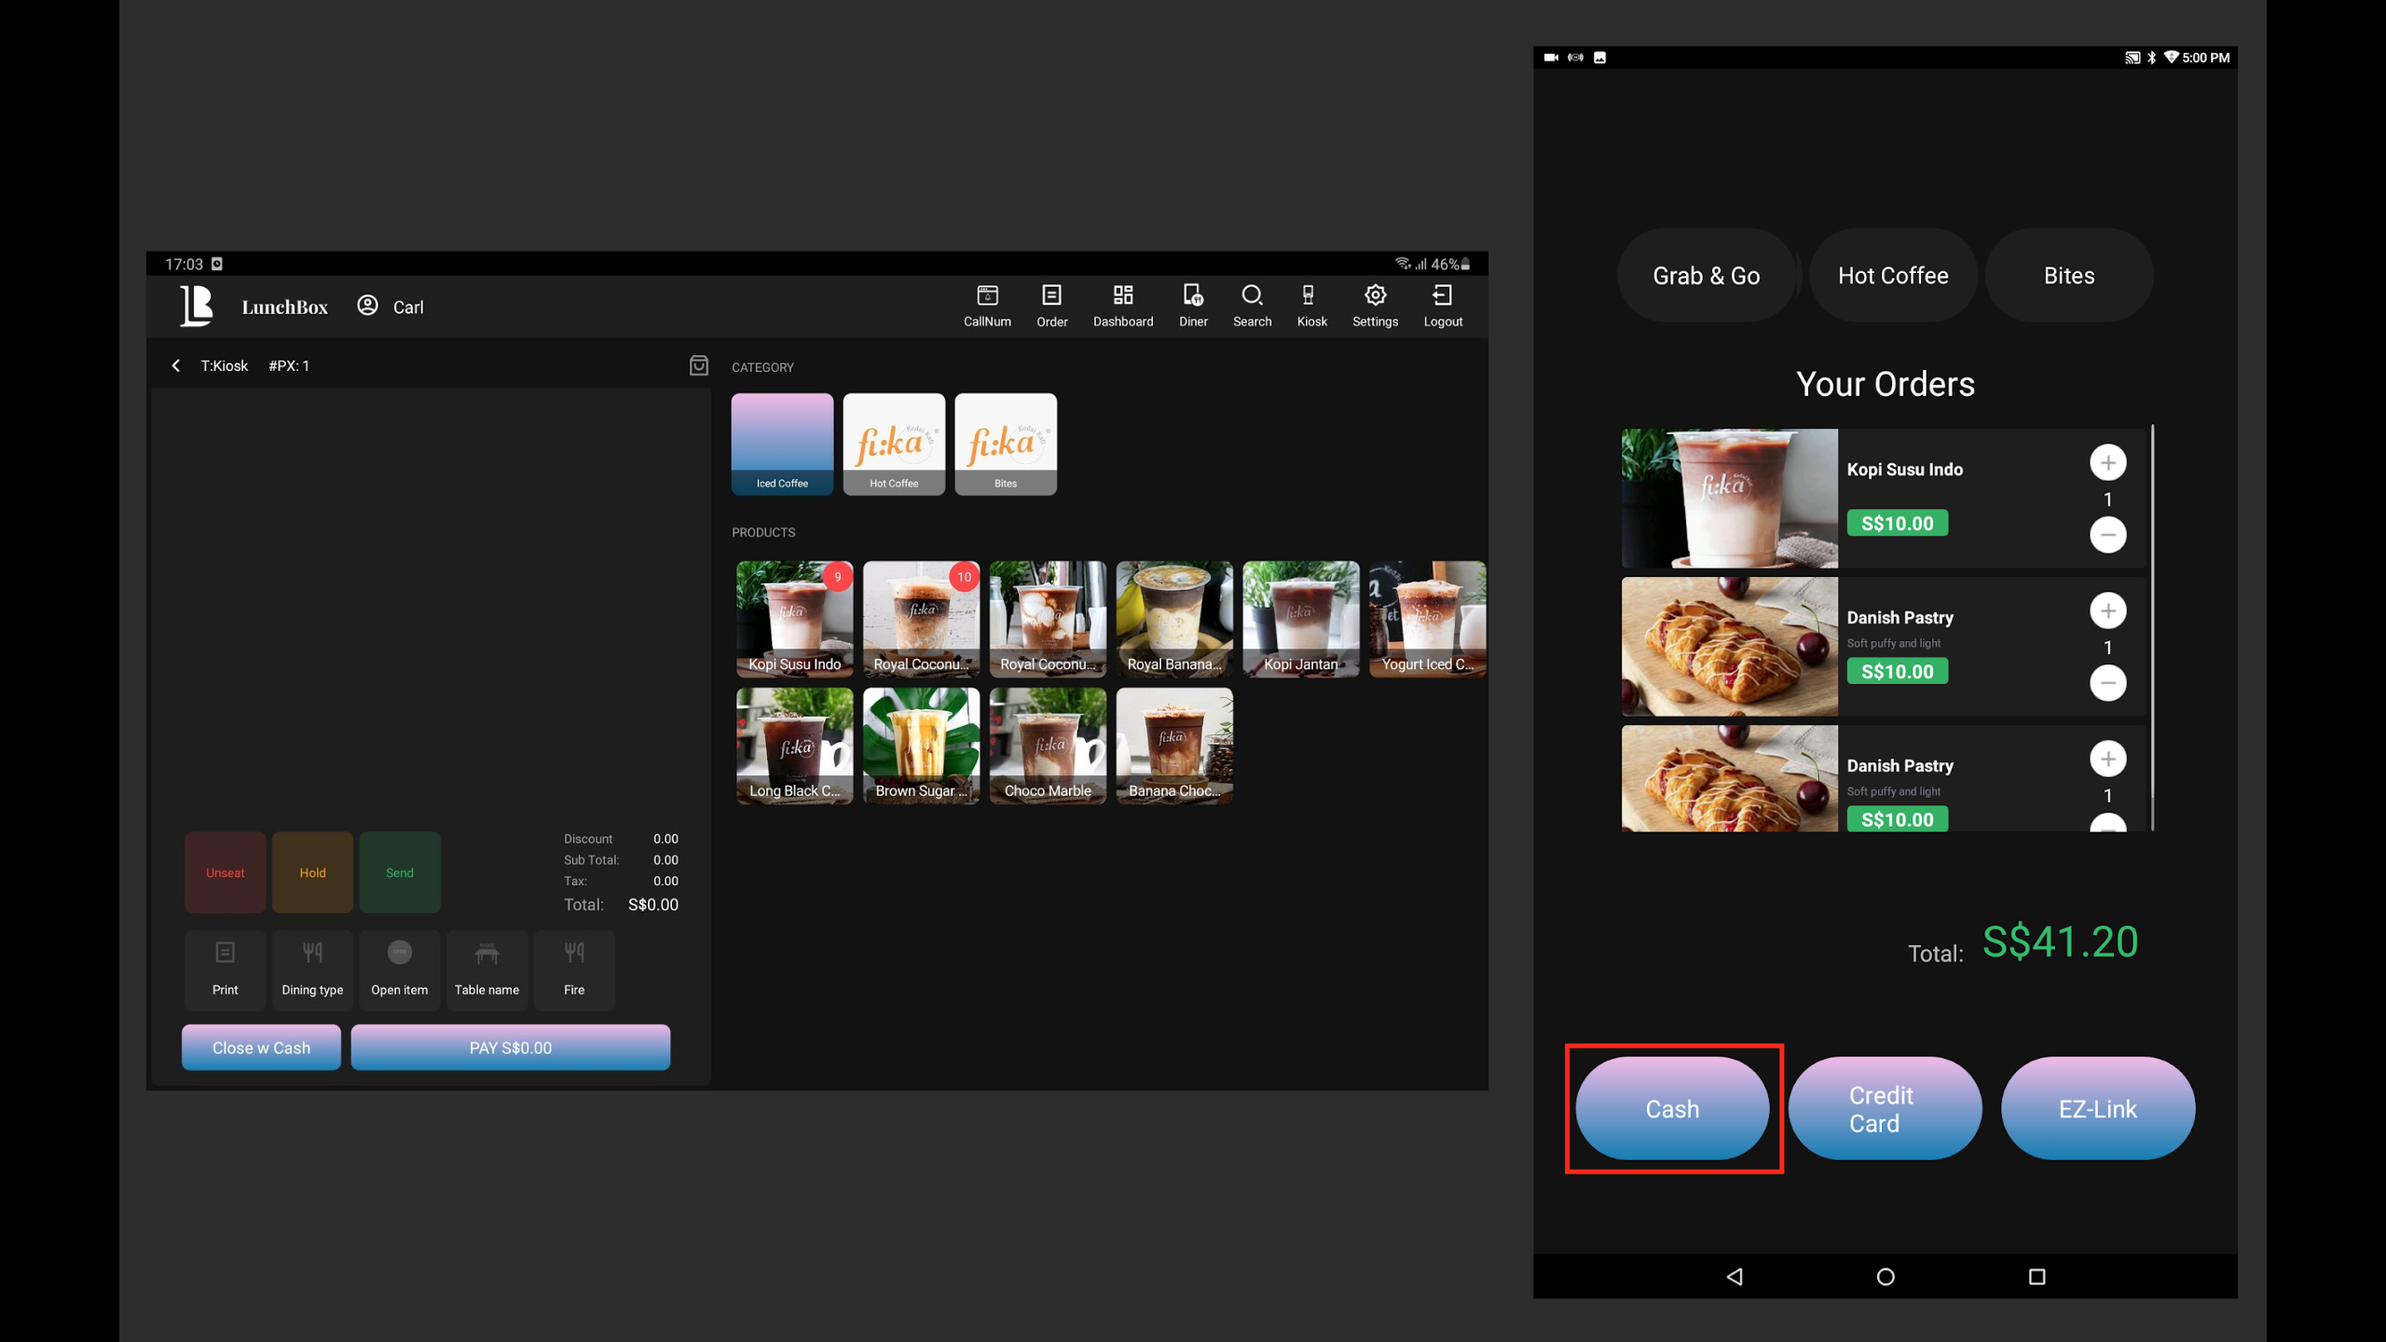
Task: Tap Android home button
Action: 1885,1277
